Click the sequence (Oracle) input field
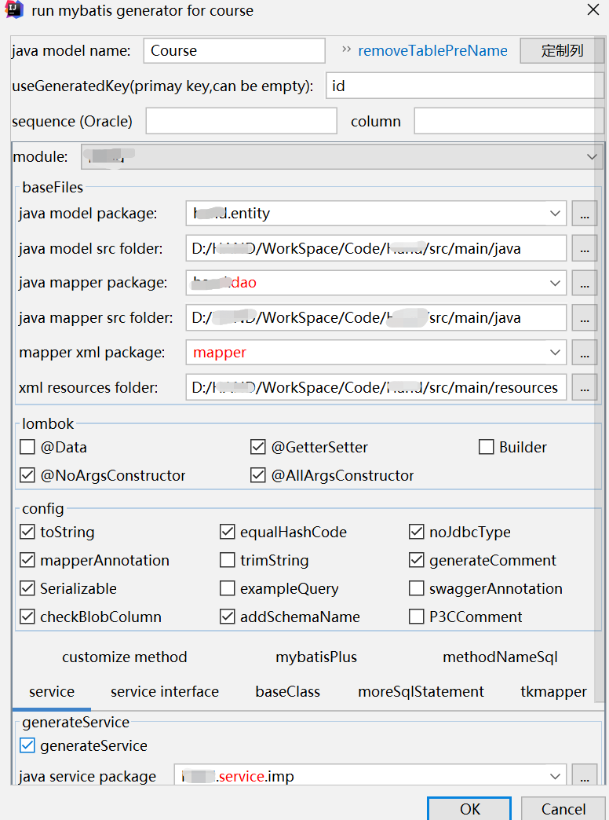This screenshot has width=609, height=820. [x=241, y=121]
